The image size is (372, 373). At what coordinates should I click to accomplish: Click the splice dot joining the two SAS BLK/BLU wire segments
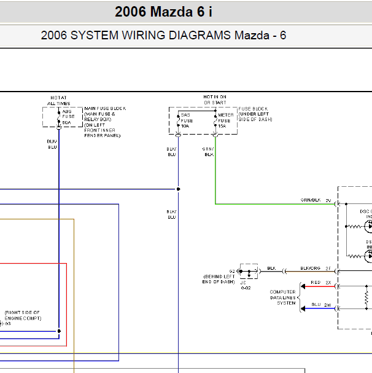click(178, 189)
